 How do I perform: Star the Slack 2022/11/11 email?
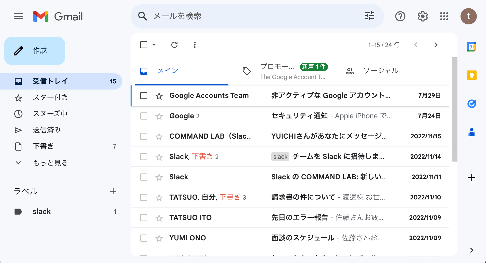point(159,177)
